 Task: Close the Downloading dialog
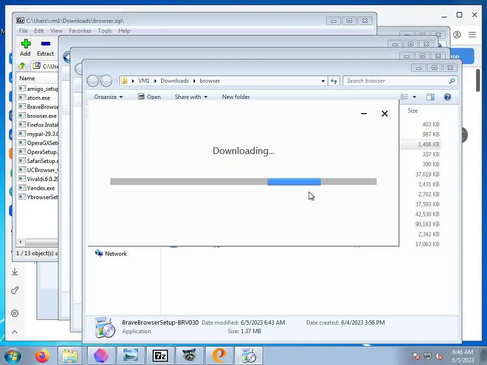pyautogui.click(x=384, y=114)
